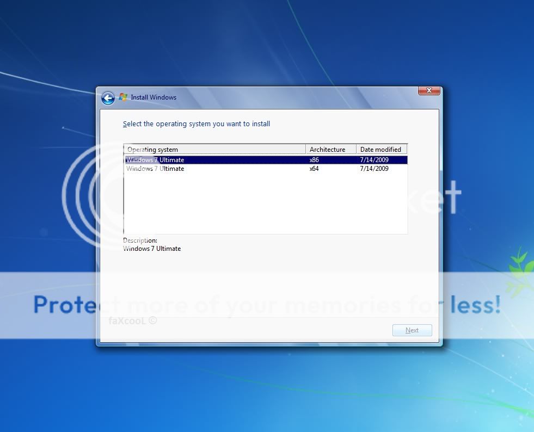Select the Windows 7 Ultimate x64 row
This screenshot has height=432, width=534.
click(x=266, y=169)
